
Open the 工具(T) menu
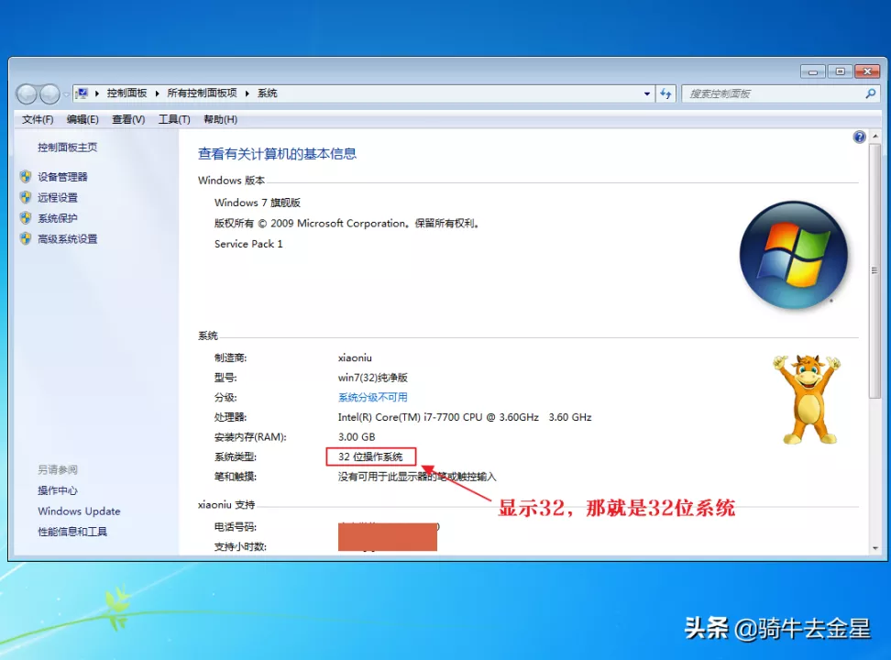click(174, 119)
